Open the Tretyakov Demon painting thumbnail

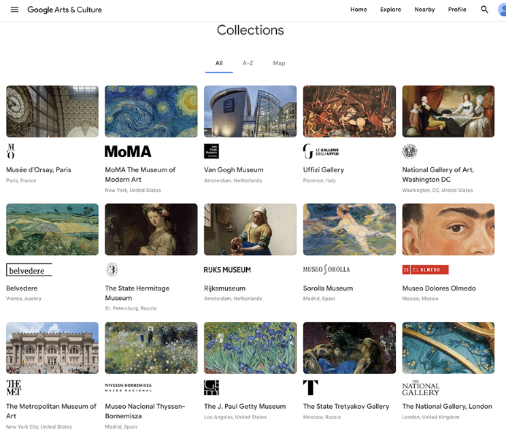click(349, 348)
